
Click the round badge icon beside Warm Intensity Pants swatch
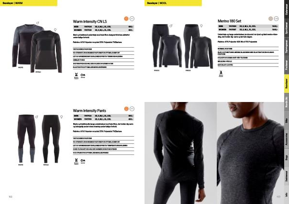click(132, 109)
